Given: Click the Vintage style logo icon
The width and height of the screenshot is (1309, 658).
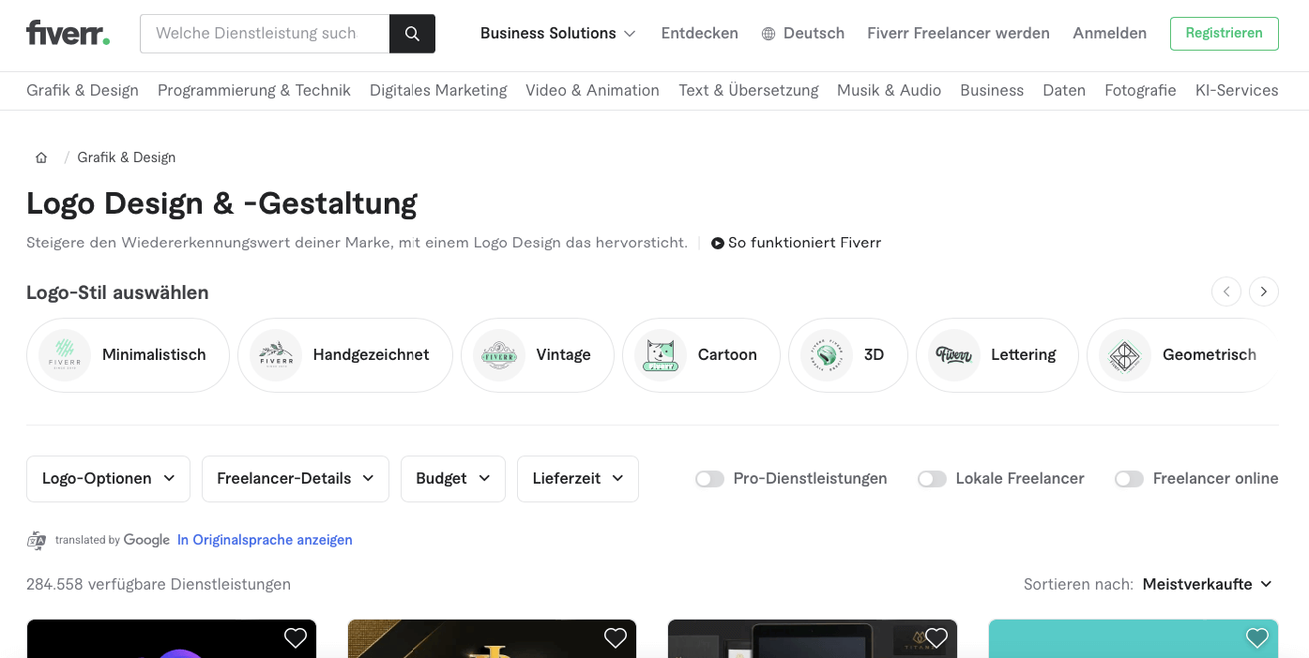Looking at the screenshot, I should (x=499, y=355).
